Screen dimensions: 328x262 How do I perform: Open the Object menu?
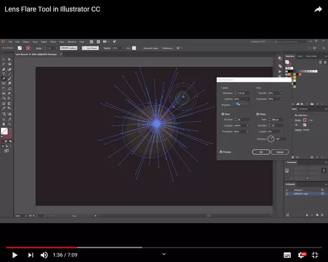click(x=25, y=41)
